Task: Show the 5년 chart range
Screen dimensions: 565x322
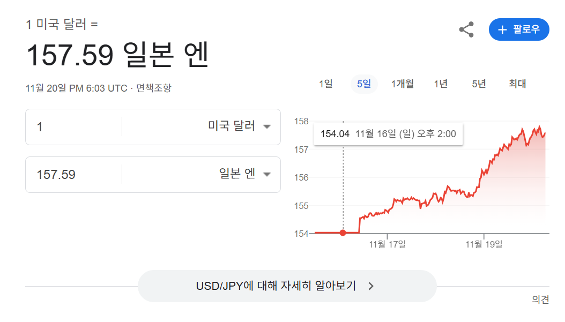Action: coord(479,84)
